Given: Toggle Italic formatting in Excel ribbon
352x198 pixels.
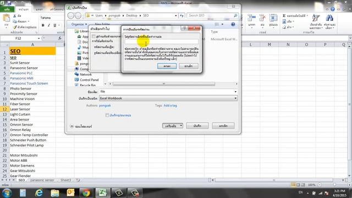Looking at the screenshot, I should coord(49,25).
